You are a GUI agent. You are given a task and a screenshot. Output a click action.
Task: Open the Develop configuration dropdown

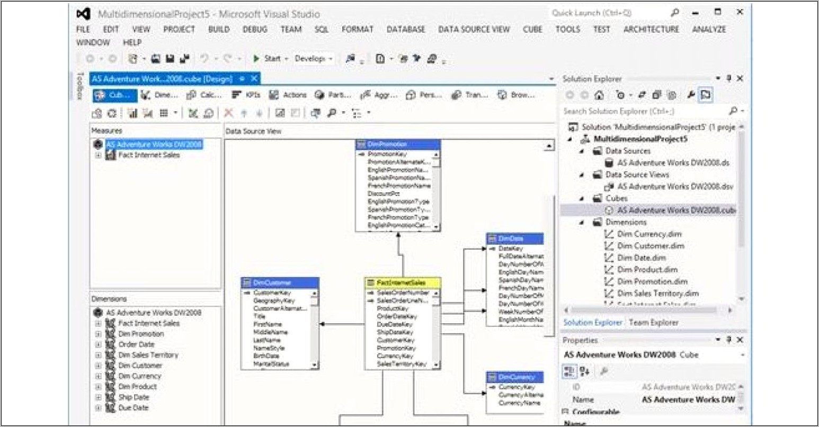click(x=314, y=59)
